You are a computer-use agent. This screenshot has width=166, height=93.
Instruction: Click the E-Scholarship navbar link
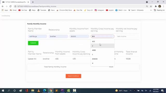[x=6, y=16]
